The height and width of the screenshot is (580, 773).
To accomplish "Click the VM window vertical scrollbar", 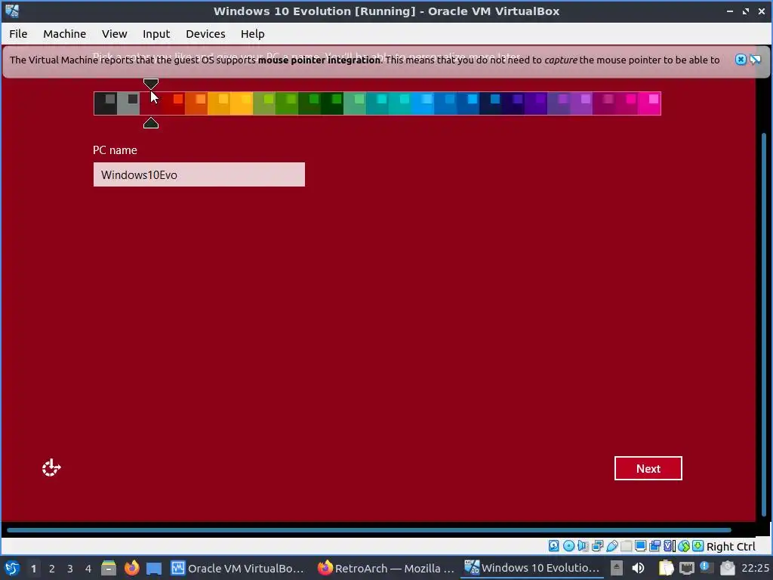I will tap(764, 325).
